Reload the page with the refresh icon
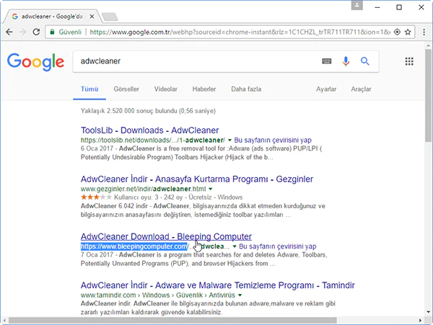433x325 pixels. point(36,32)
